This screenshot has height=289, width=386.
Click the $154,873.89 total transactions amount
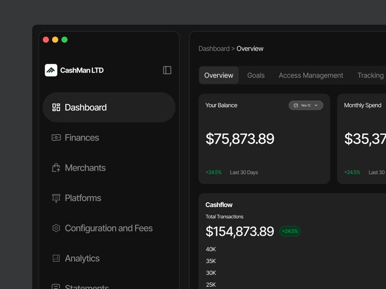coord(240,231)
